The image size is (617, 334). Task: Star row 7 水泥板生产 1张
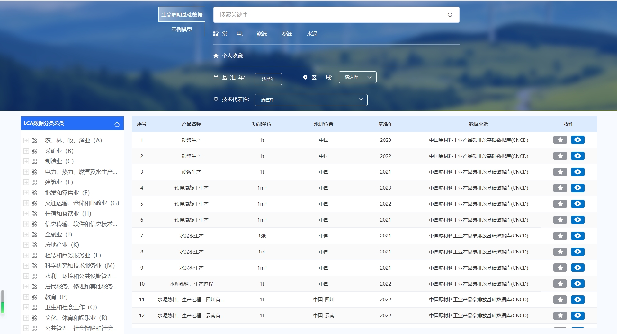[560, 236]
